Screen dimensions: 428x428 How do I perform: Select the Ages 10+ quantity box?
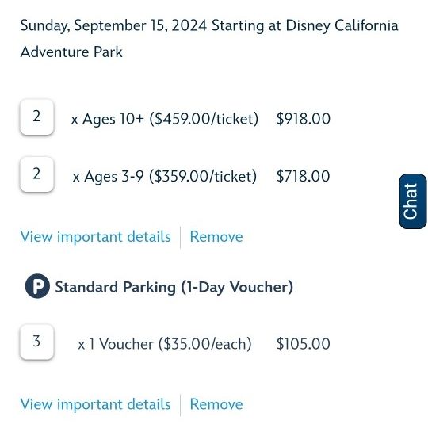[36, 117]
